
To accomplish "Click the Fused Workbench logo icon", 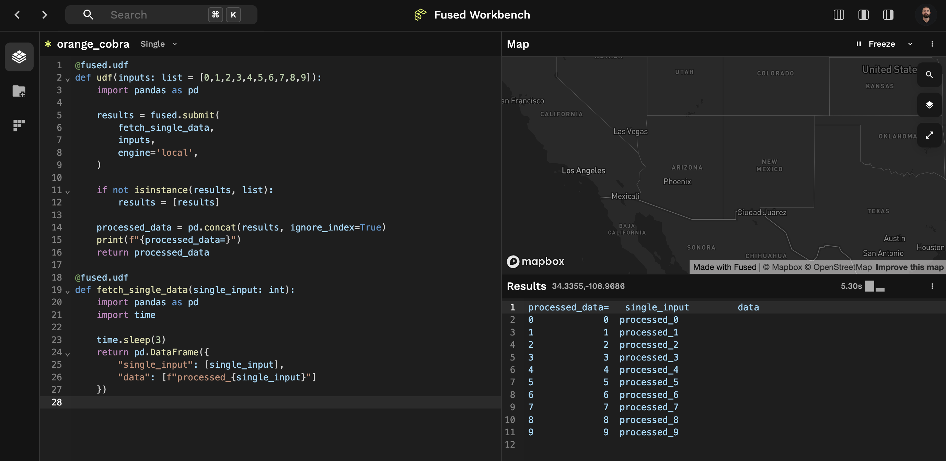I will pyautogui.click(x=420, y=15).
